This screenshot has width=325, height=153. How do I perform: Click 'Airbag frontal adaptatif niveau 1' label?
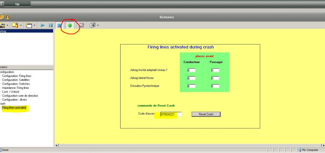pos(149,70)
